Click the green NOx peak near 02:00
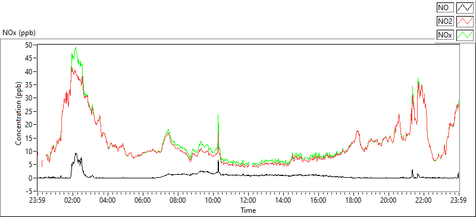This screenshot has height=217, width=476. tap(76, 48)
